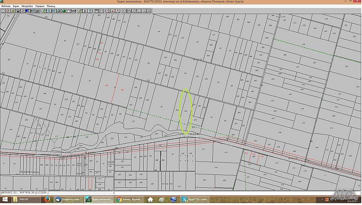Open the Файлове menu
The width and height of the screenshot is (362, 205).
coord(5,6)
